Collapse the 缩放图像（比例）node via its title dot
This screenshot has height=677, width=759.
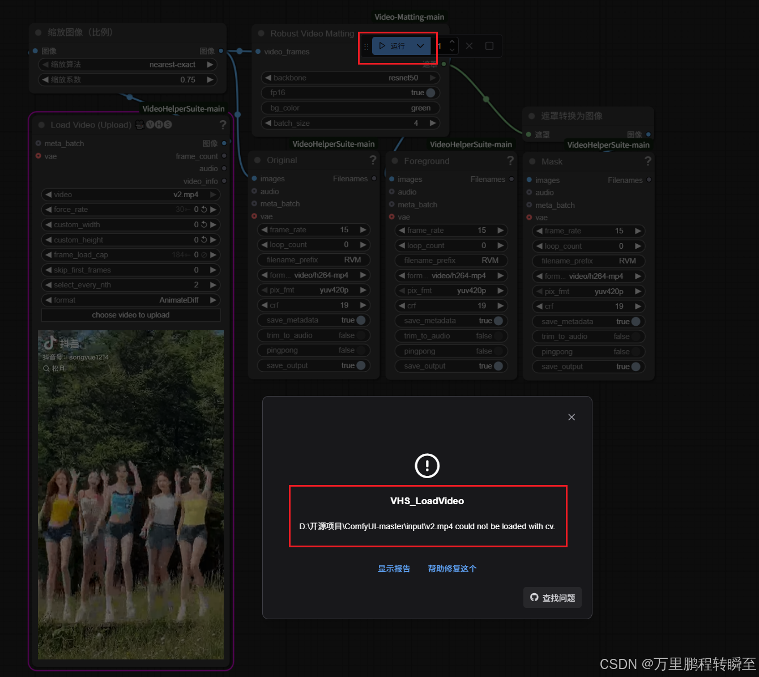(39, 32)
